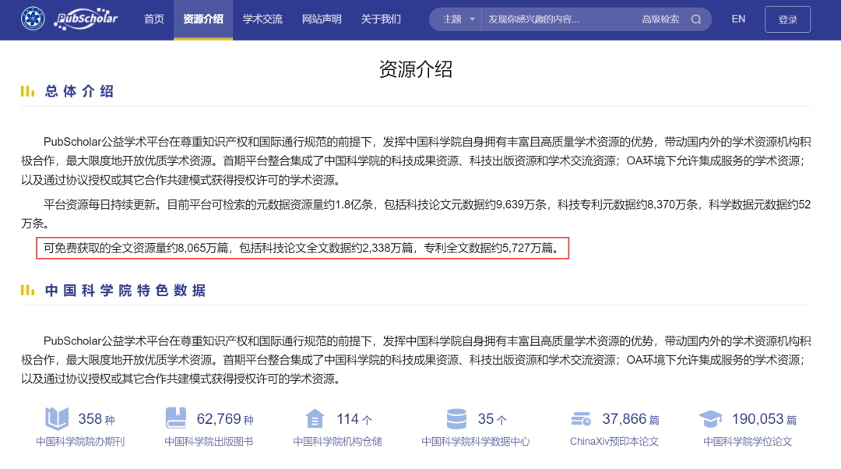Image resolution: width=841 pixels, height=469 pixels.
Task: Click the 358 种 count
Action: (x=97, y=418)
